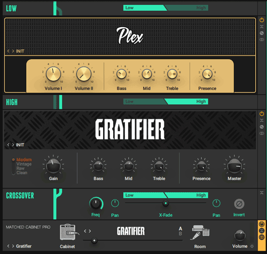
Task: Click the crossover Freq knob
Action: tap(96, 204)
